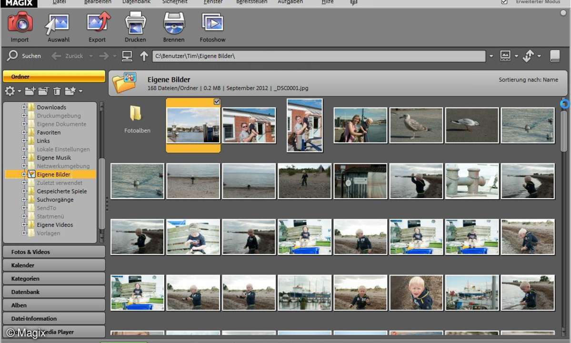This screenshot has width=571, height=343.
Task: Click the panel icon at toolbar end
Action: (x=555, y=56)
